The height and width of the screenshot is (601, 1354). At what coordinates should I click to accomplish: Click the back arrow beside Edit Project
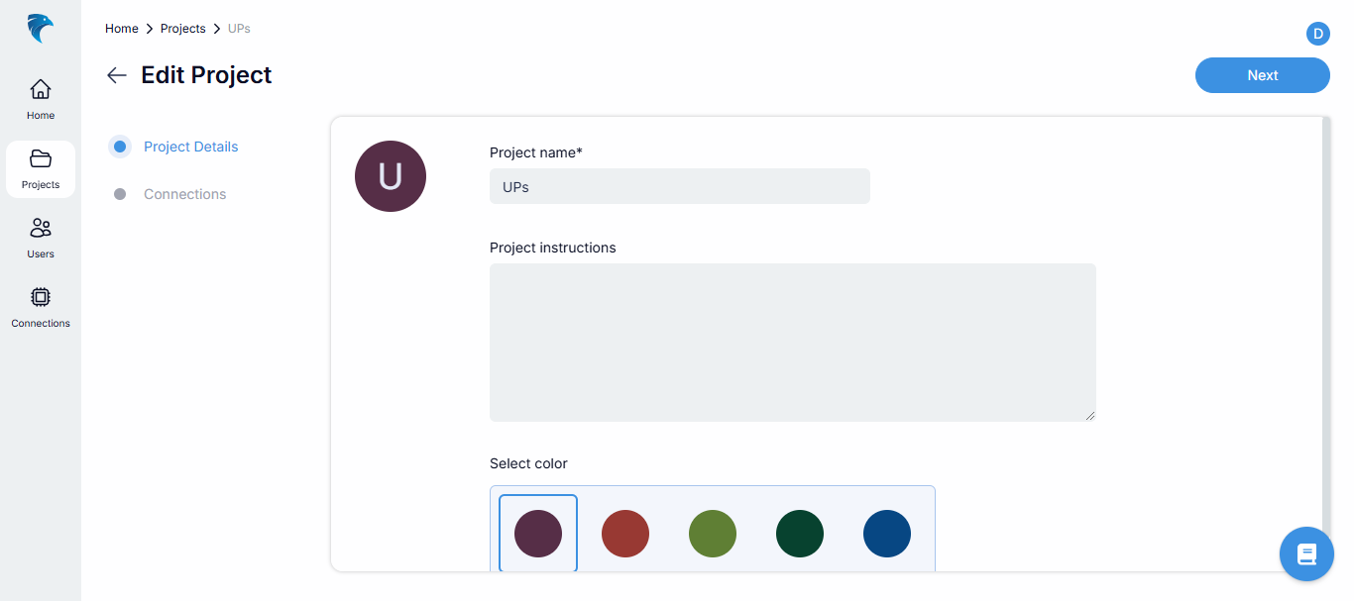(x=117, y=75)
